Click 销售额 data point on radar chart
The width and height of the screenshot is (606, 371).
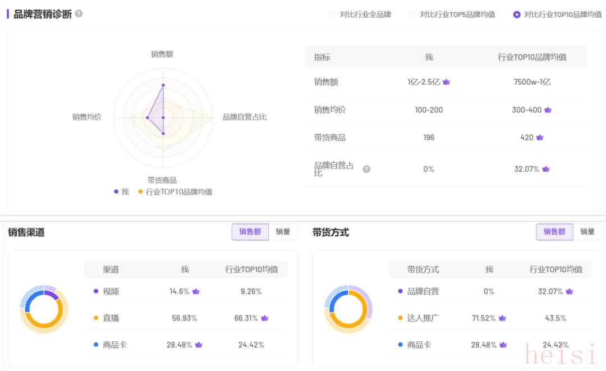pos(163,85)
